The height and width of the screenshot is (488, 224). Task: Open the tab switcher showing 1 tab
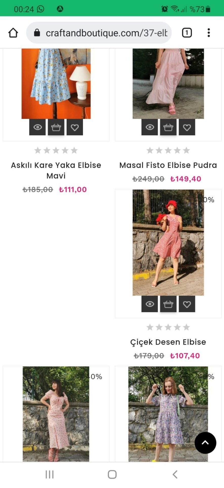coord(187,33)
